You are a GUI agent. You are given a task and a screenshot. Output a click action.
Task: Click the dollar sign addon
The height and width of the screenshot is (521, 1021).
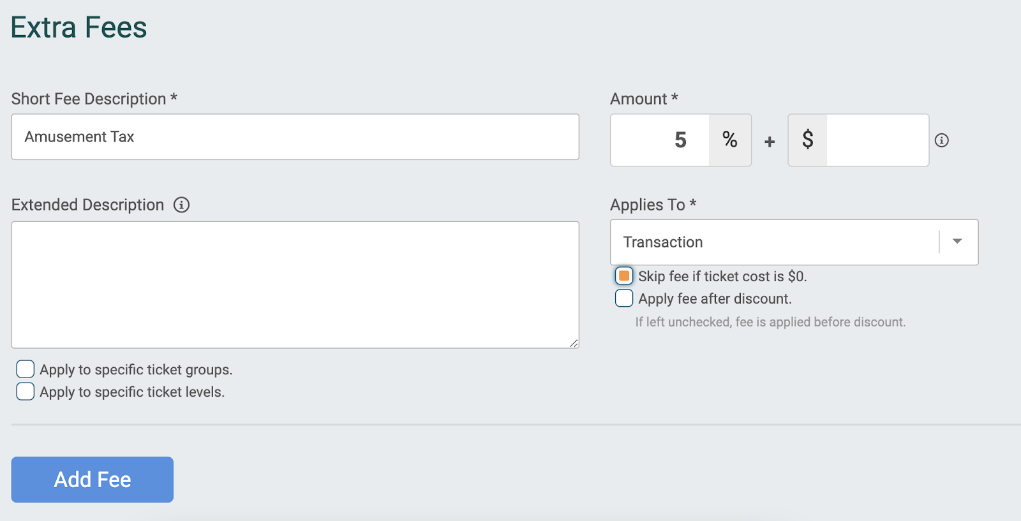coord(808,140)
